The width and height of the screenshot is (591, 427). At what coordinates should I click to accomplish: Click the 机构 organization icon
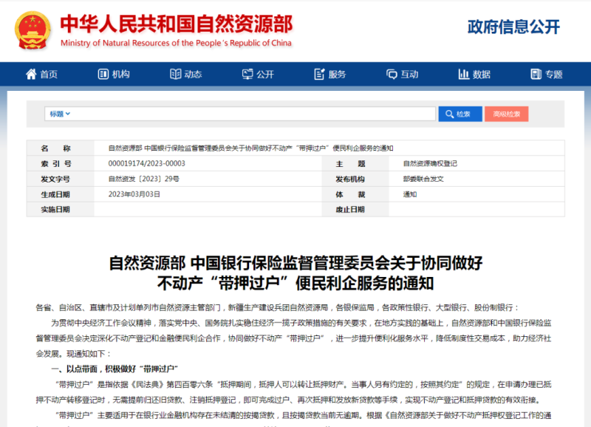pos(103,74)
